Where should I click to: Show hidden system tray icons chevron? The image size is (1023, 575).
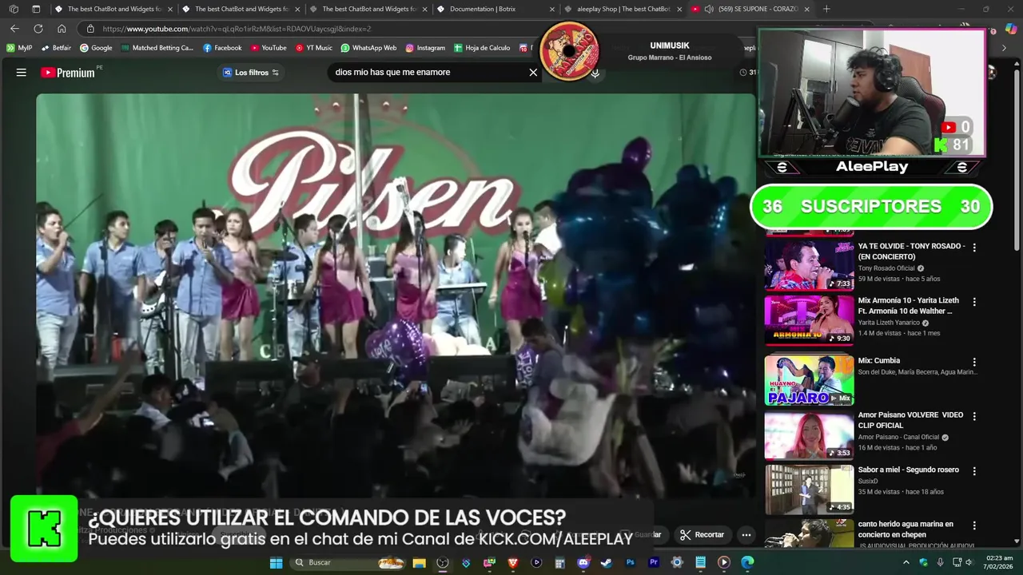[x=906, y=562]
